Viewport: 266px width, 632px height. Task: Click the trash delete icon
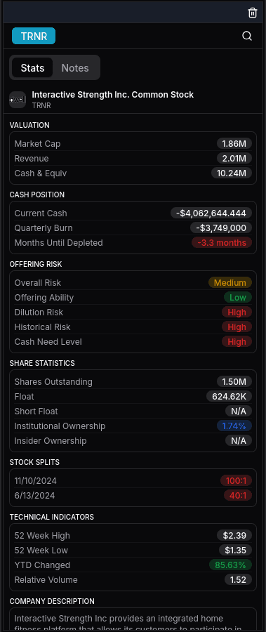252,13
